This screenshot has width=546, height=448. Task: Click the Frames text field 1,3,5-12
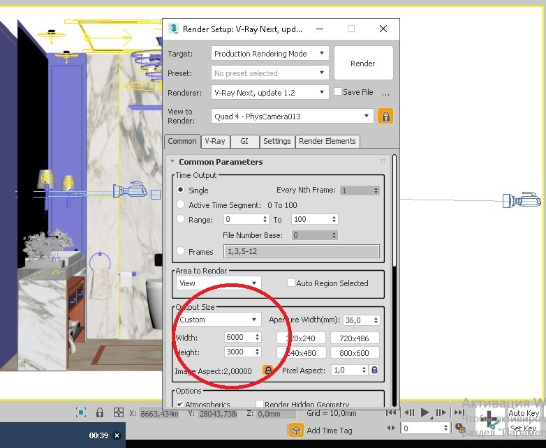coord(301,251)
